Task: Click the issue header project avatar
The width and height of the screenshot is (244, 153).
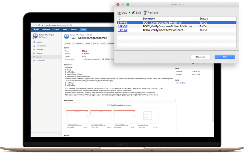Action: point(66,36)
